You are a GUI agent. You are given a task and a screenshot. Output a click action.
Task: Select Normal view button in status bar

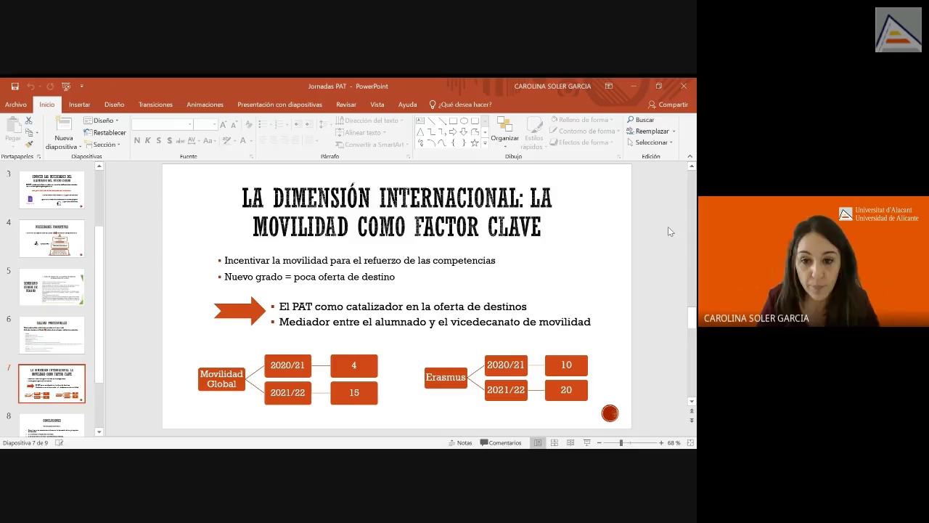click(538, 443)
